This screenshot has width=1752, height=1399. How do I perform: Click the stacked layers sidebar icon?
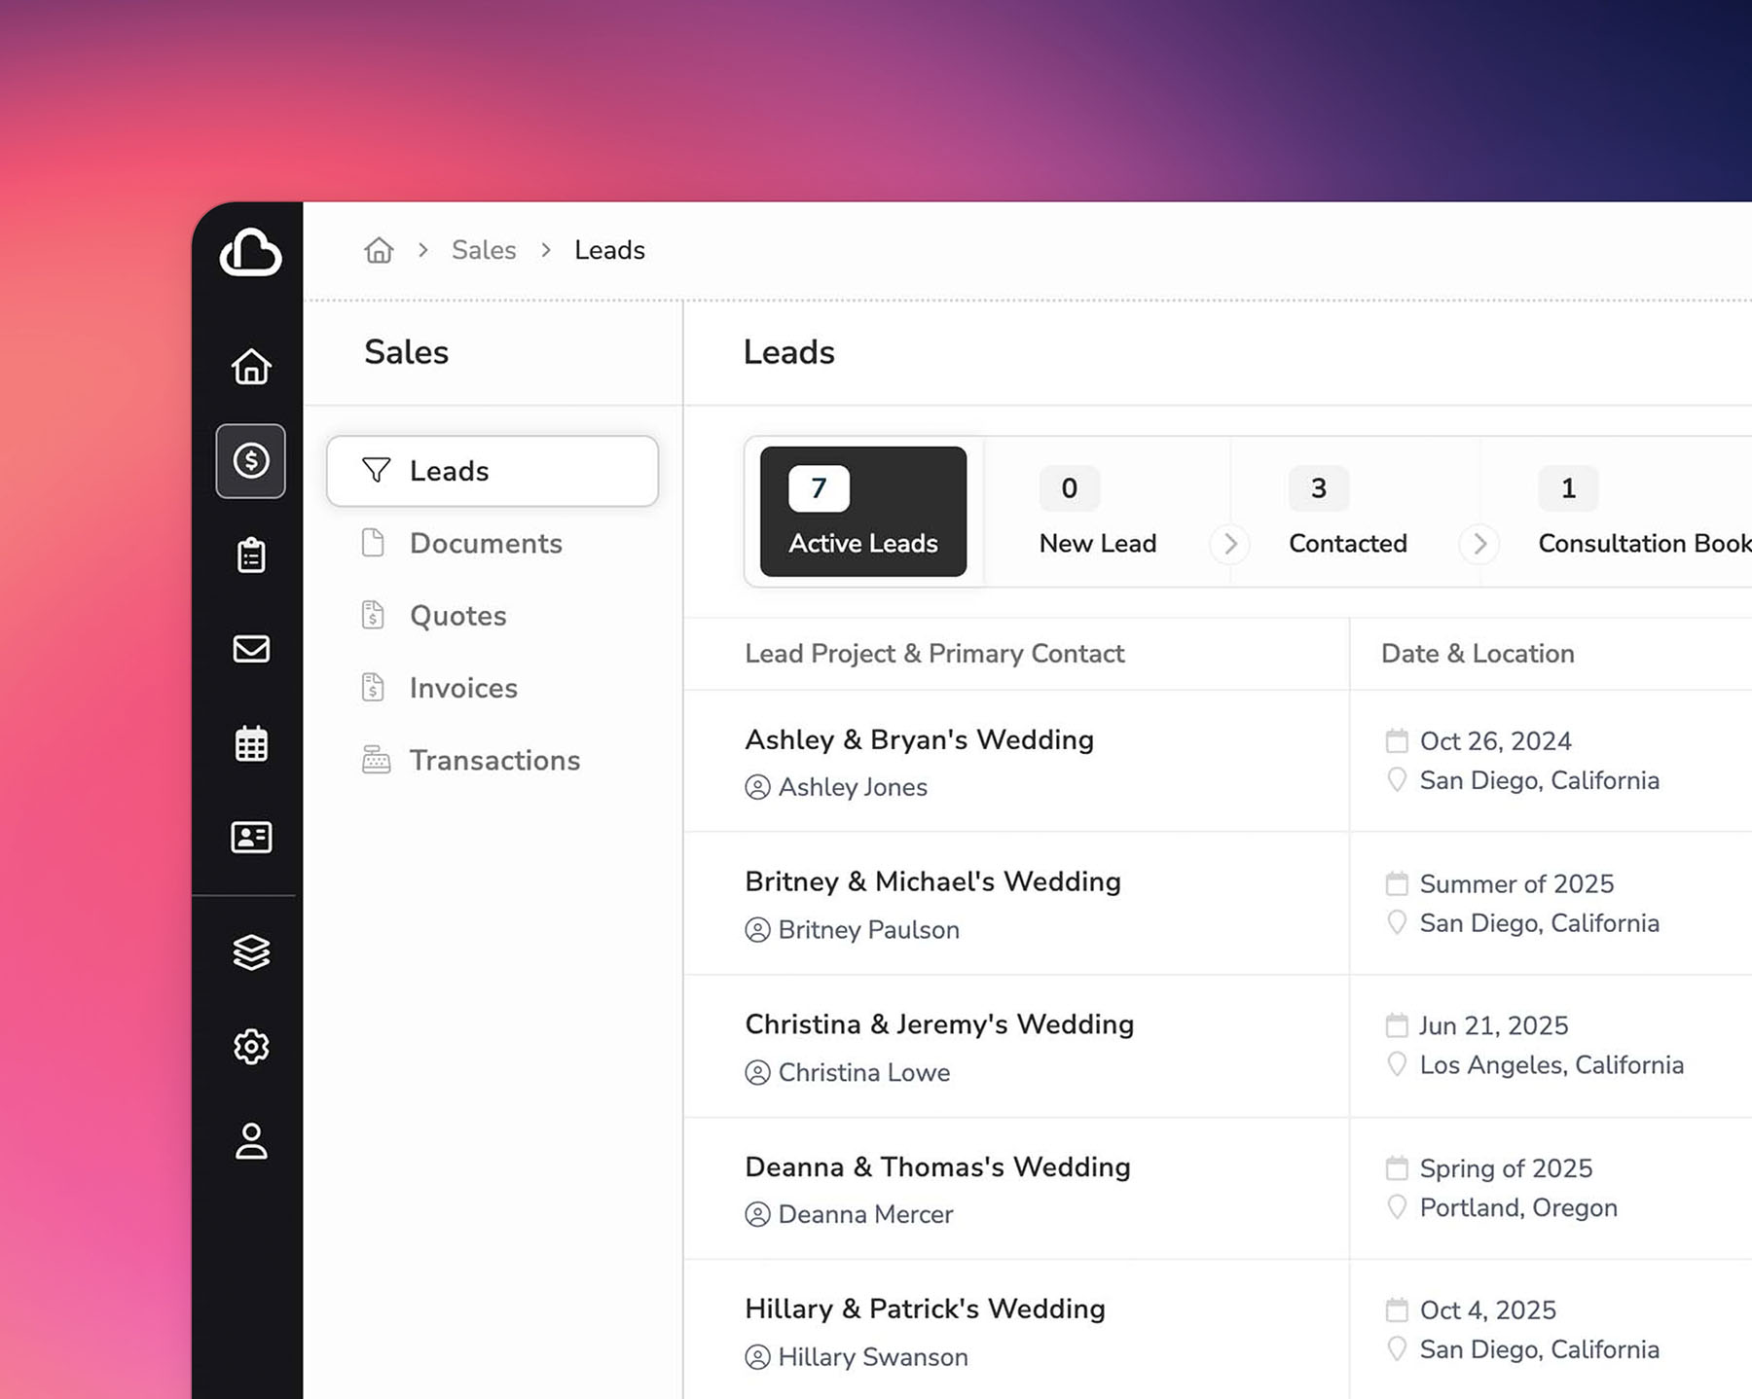(x=251, y=952)
